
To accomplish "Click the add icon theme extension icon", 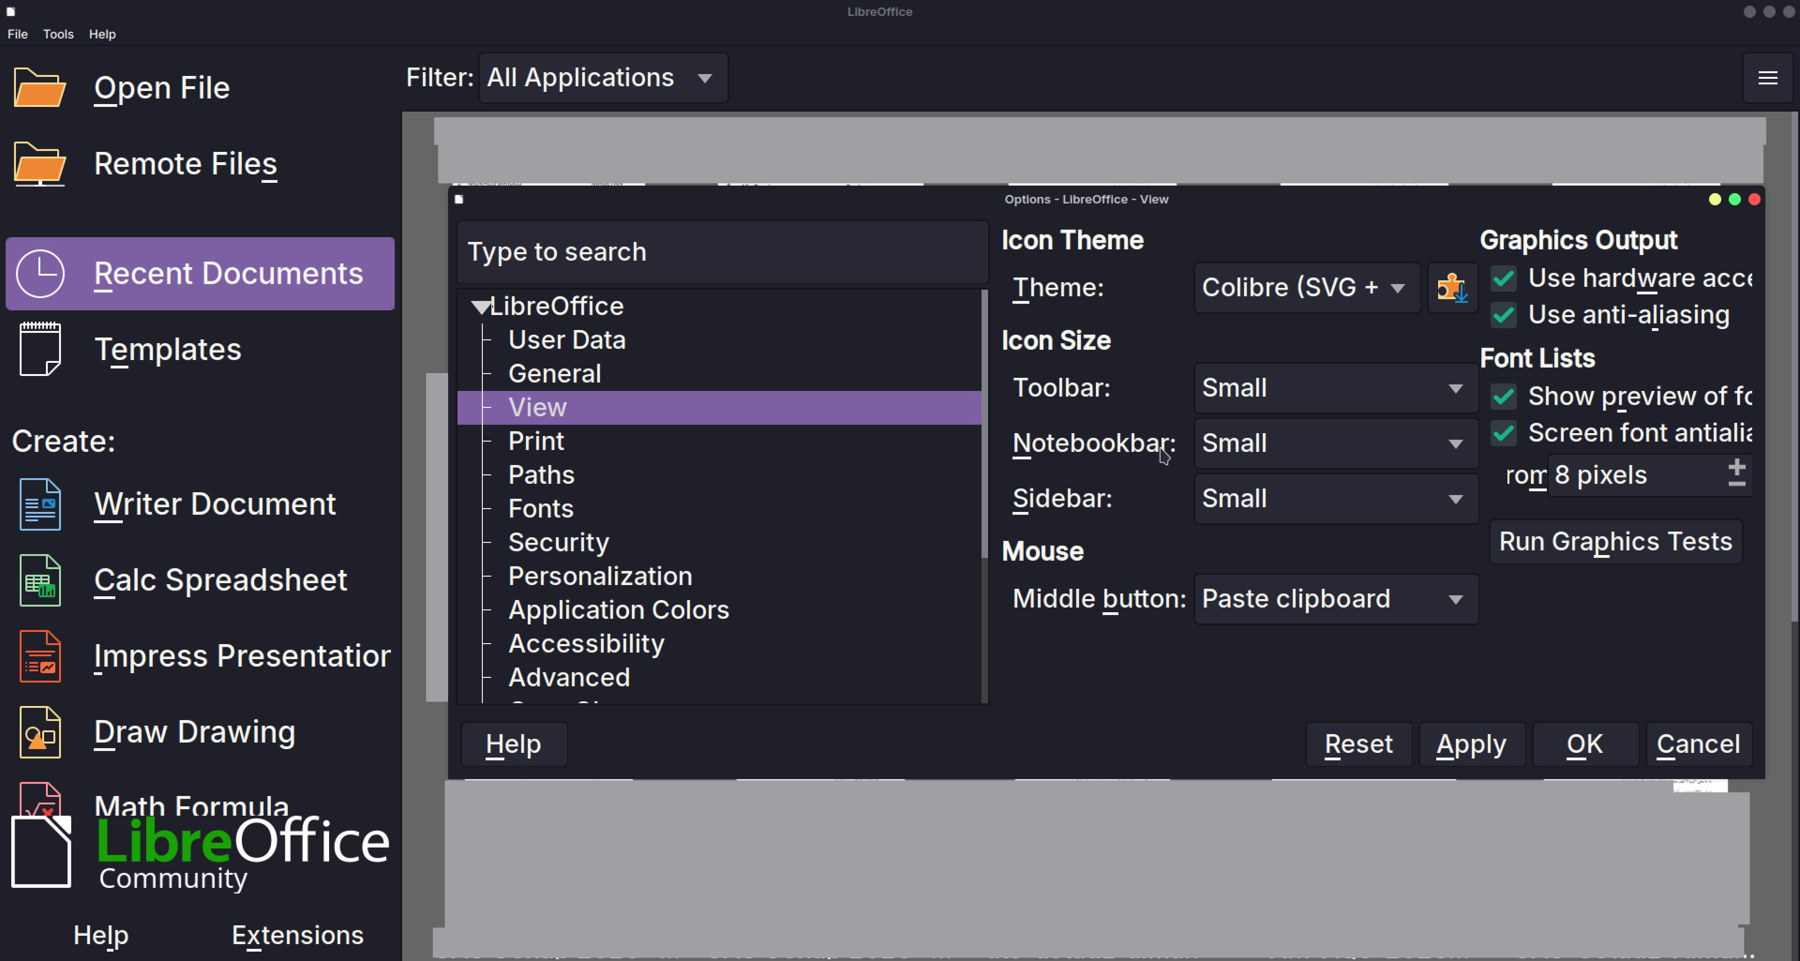I will (x=1452, y=287).
